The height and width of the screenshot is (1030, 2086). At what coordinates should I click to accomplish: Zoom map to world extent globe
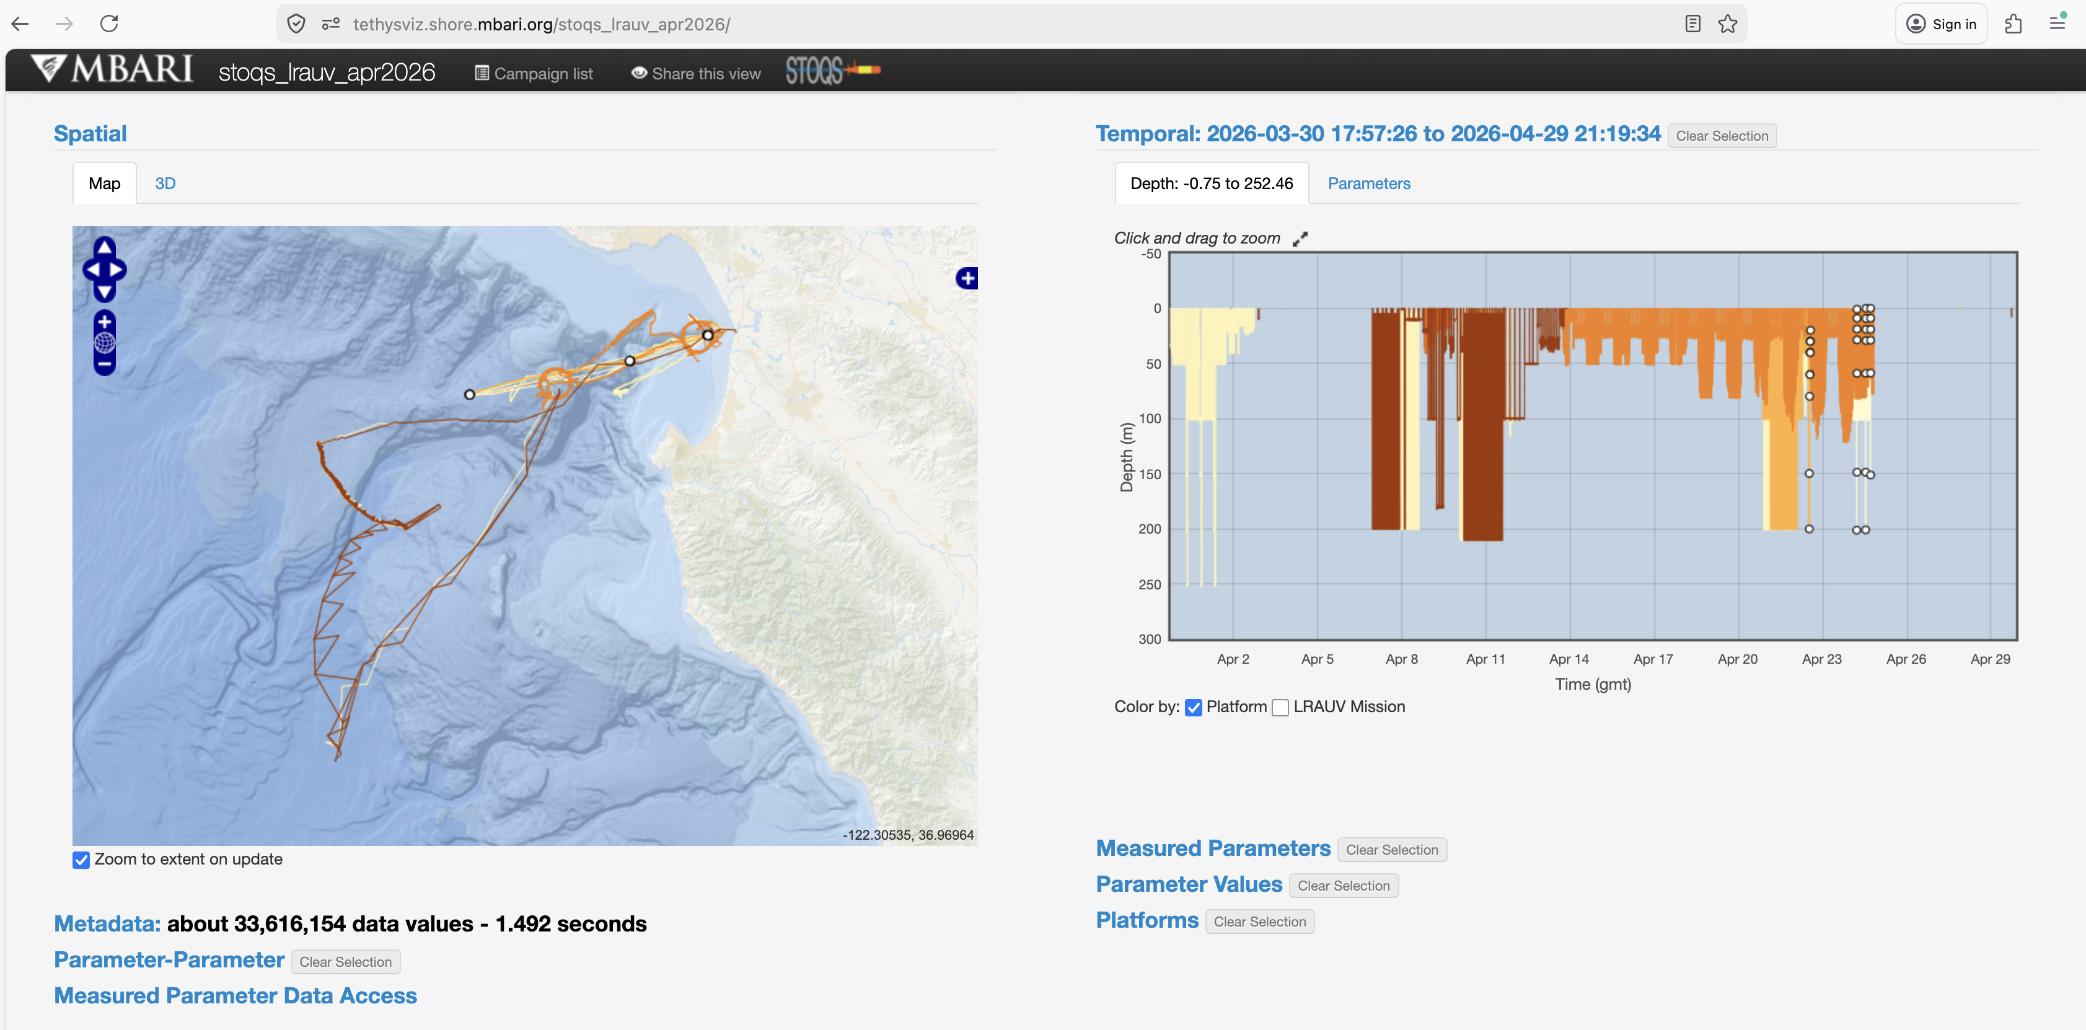point(105,343)
